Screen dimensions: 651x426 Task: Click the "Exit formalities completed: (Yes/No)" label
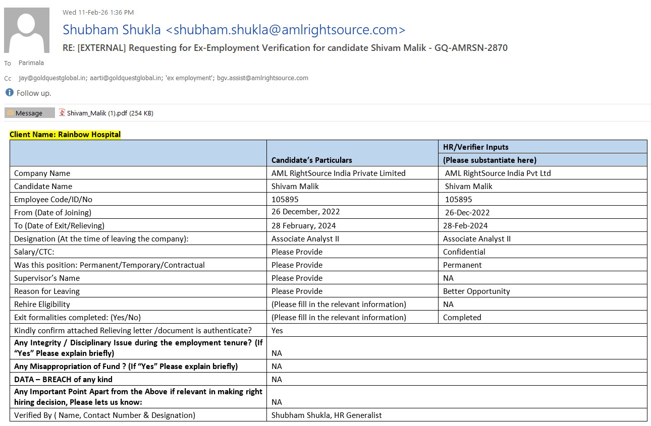pyautogui.click(x=78, y=317)
